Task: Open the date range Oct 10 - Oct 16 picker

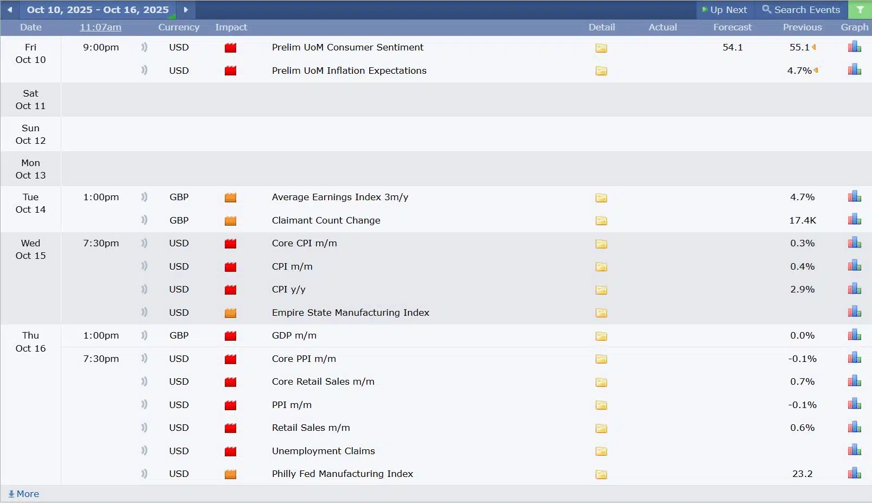Action: [x=98, y=10]
